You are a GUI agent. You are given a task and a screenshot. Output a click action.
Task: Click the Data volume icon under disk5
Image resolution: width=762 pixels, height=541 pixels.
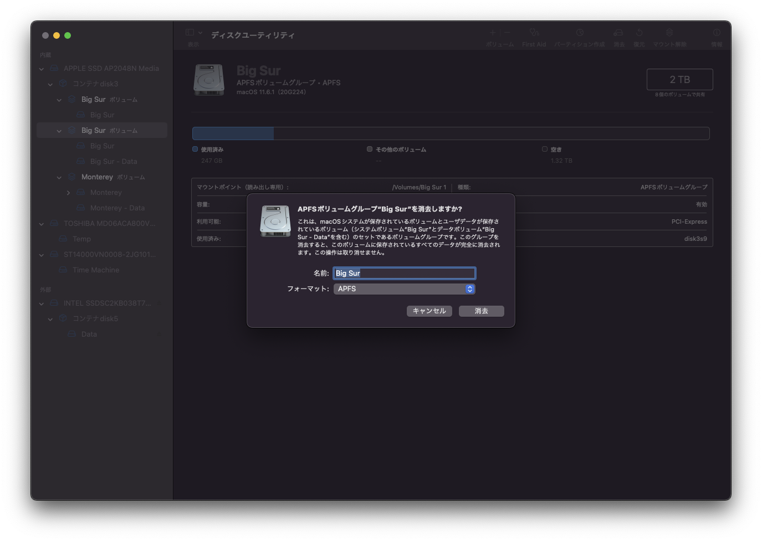[72, 334]
